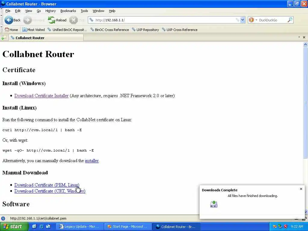
Task: Click the first system tray icon
Action: pos(275,226)
